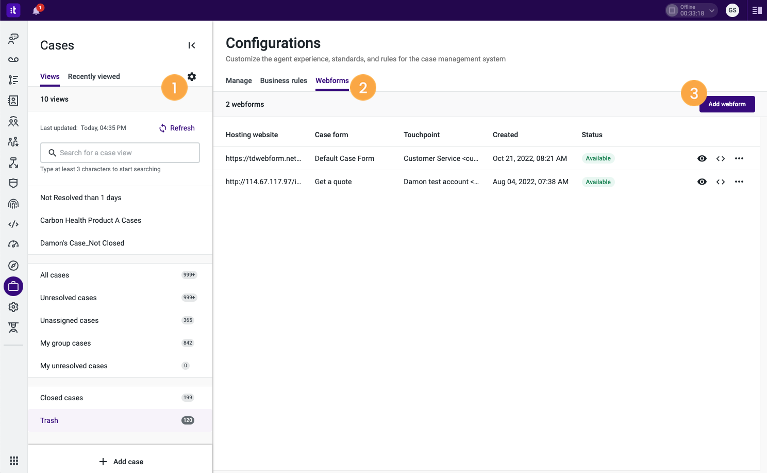
Task: Show embed code for 114.67.117.97 webform
Action: (721, 182)
